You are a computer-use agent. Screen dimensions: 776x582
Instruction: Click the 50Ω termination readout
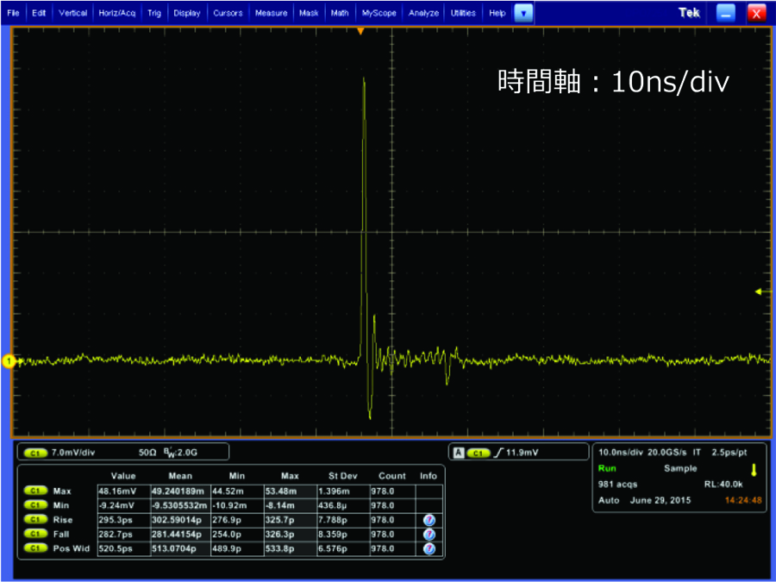pos(147,453)
